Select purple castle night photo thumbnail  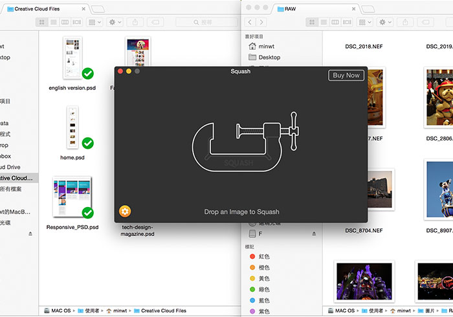[x=364, y=281]
